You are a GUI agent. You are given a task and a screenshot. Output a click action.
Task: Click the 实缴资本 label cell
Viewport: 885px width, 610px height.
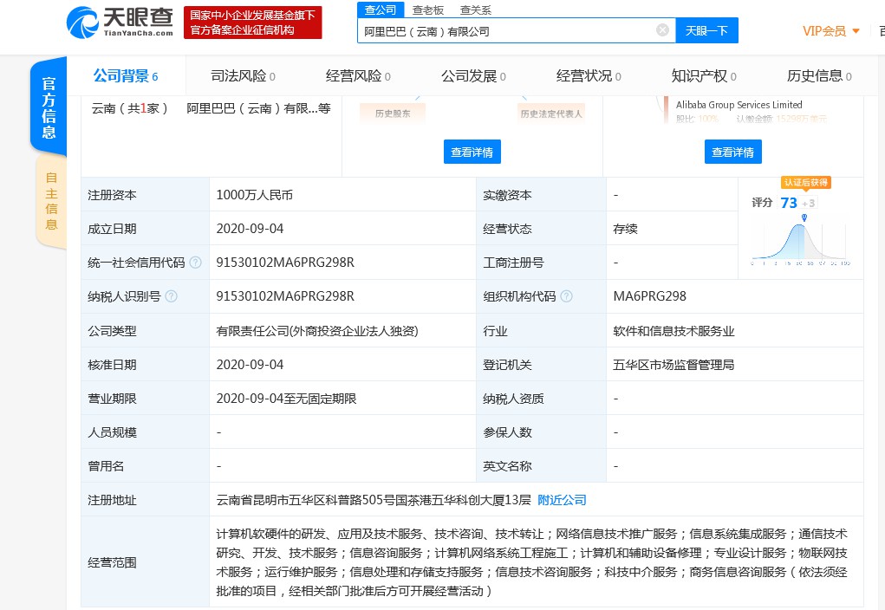pyautogui.click(x=541, y=195)
